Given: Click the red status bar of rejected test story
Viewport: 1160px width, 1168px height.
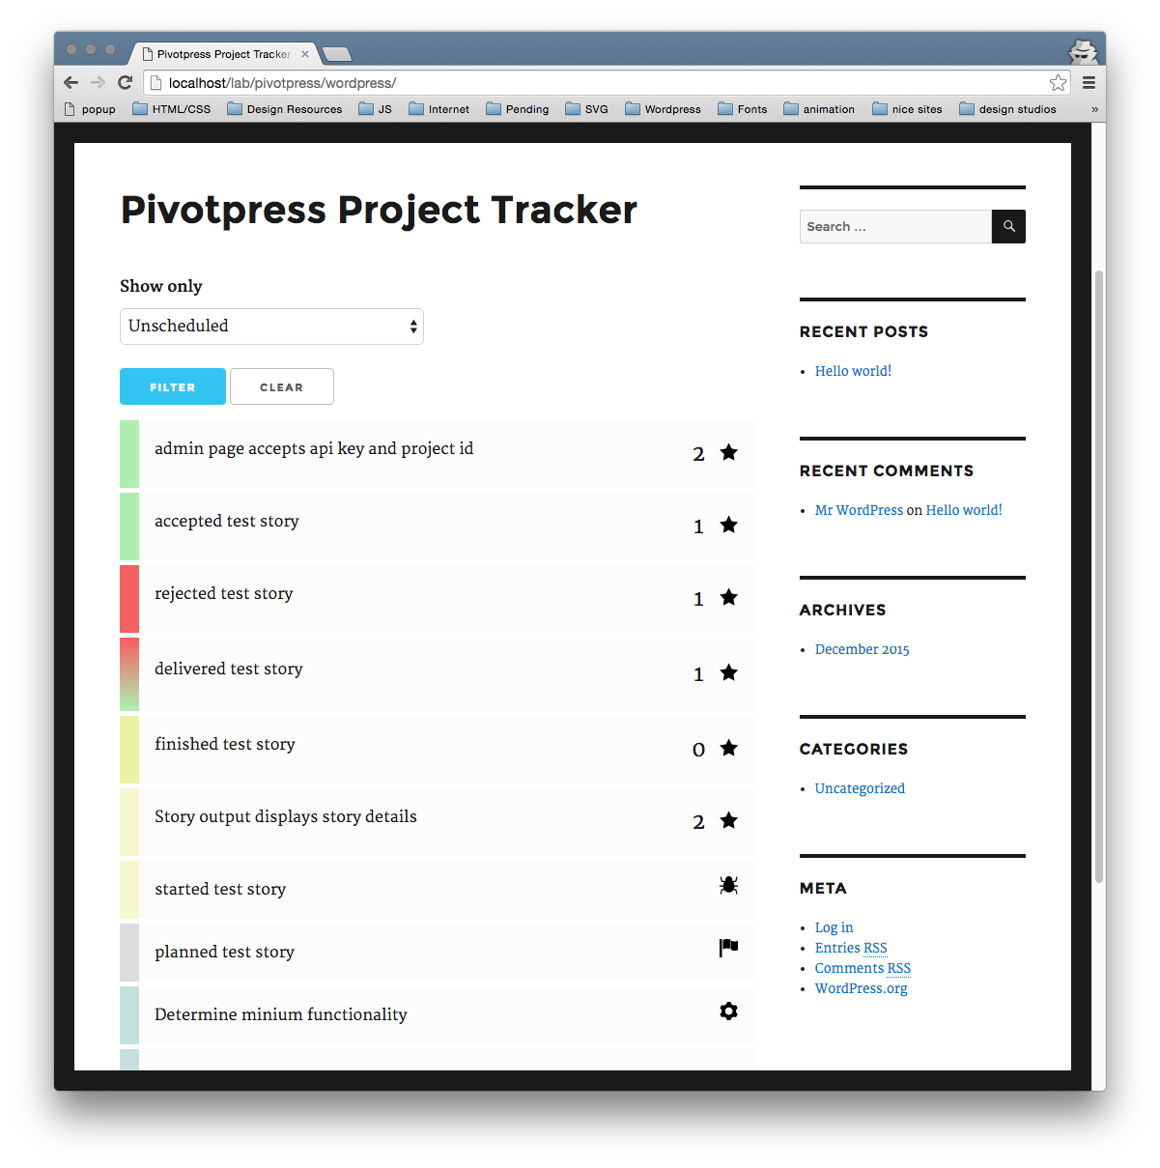Looking at the screenshot, I should click(129, 599).
